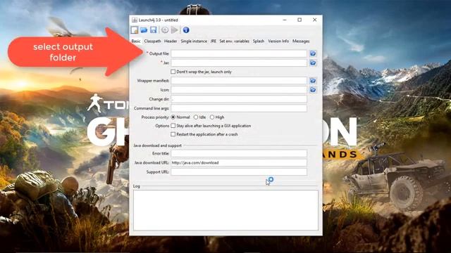Image resolution: width=451 pixels, height=253 pixels.
Task: Focus the Support URL field
Action: coord(239,171)
